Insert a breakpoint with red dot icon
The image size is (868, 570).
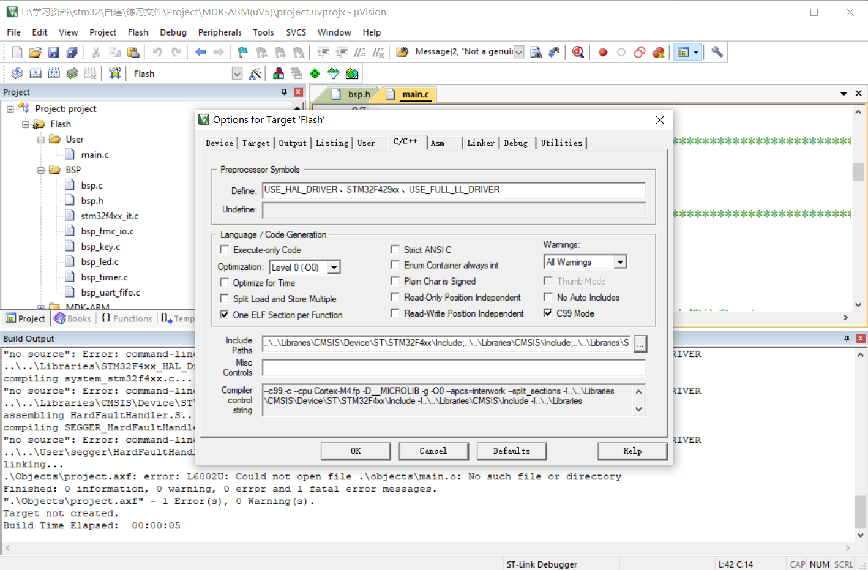603,52
